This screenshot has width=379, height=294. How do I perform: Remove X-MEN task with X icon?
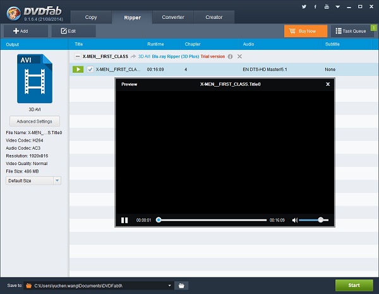(x=239, y=56)
